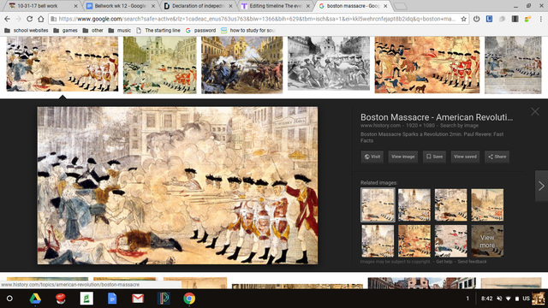Click the blue square extension icon

pyautogui.click(x=489, y=19)
